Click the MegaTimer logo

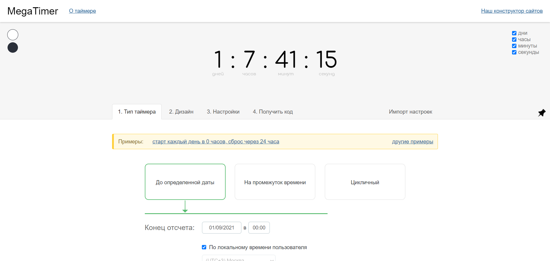click(x=33, y=11)
